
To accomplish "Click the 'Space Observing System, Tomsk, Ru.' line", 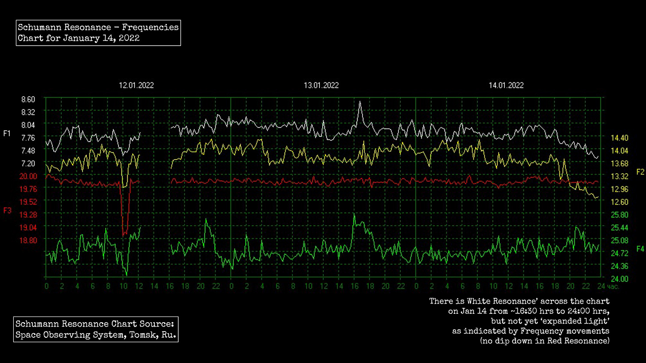I will 96,335.
